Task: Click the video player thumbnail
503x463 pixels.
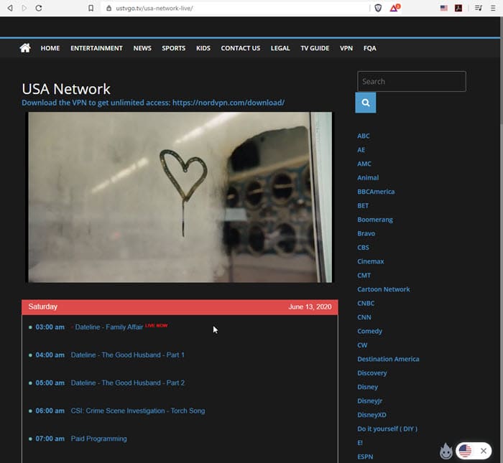Action: coord(180,197)
